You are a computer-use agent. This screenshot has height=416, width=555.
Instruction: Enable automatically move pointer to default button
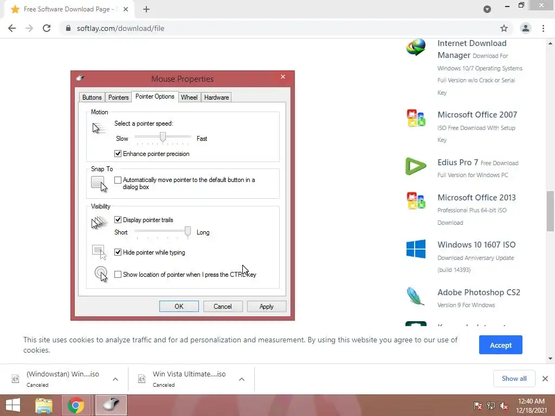118,180
